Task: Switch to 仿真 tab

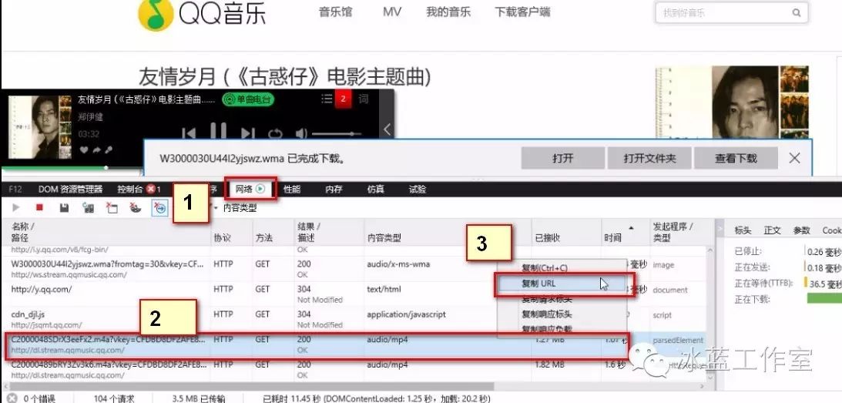Action: pyautogui.click(x=375, y=189)
